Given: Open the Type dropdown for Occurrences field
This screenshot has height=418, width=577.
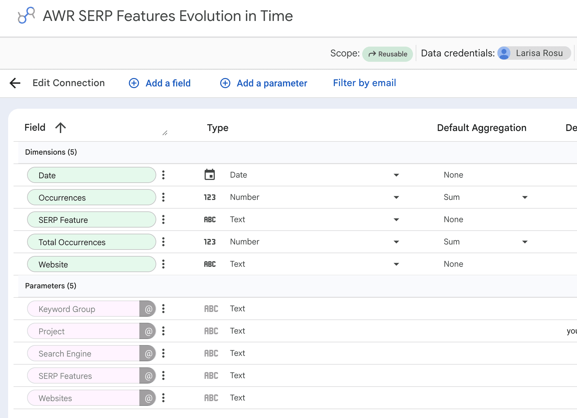Looking at the screenshot, I should tap(396, 197).
